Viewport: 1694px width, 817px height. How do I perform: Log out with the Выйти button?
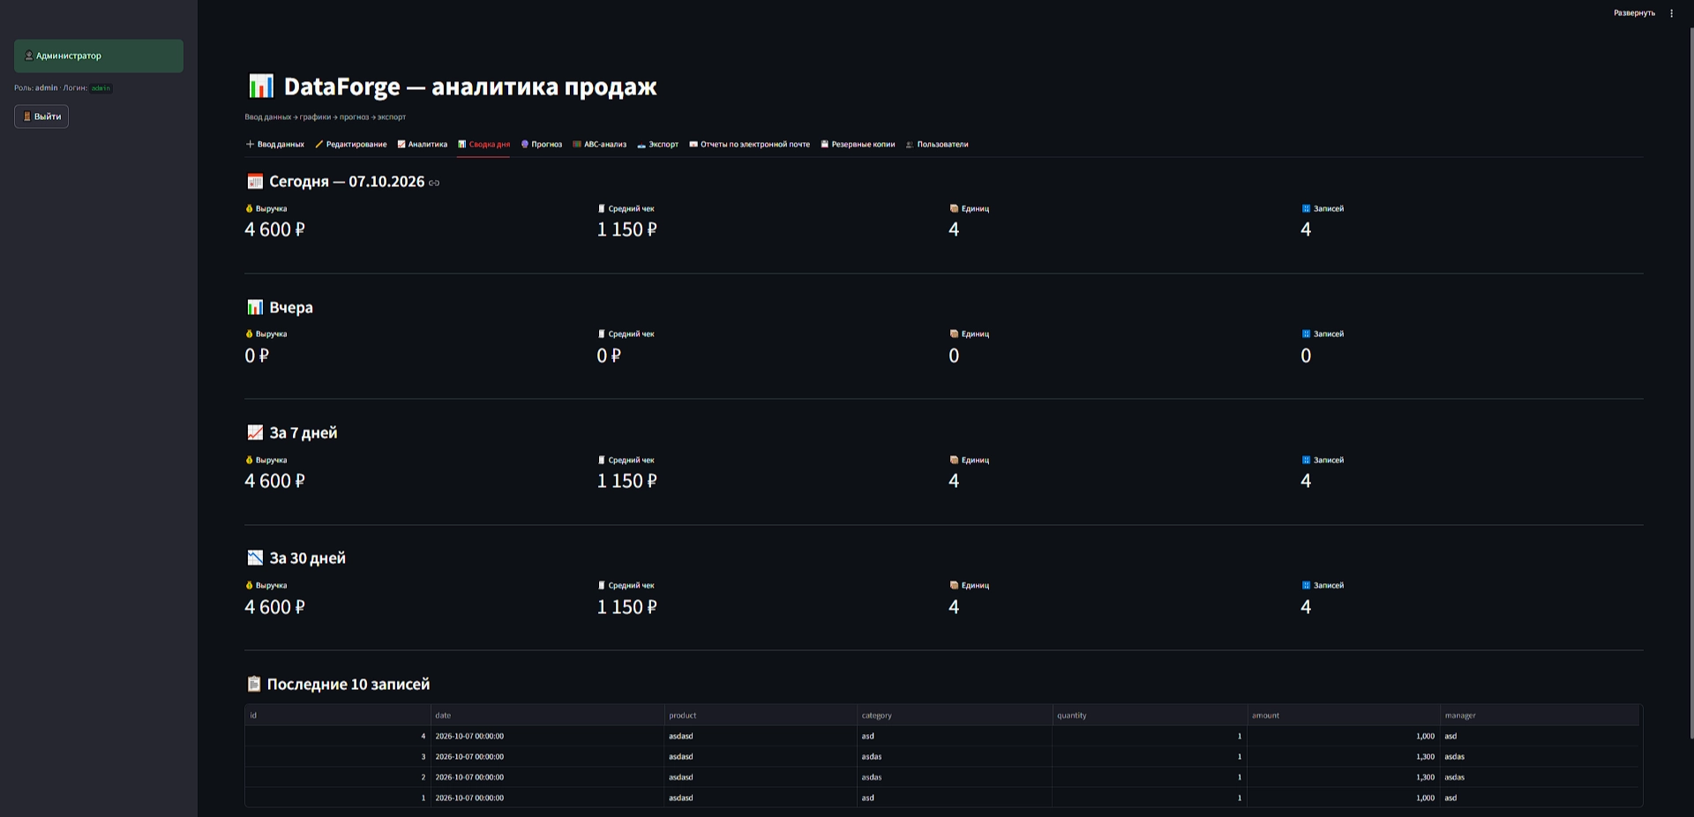[41, 116]
